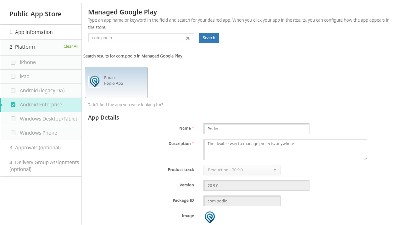The width and height of the screenshot is (395, 225).
Task: Toggle the Android (legacy DA) checkbox
Action: pyautogui.click(x=13, y=91)
